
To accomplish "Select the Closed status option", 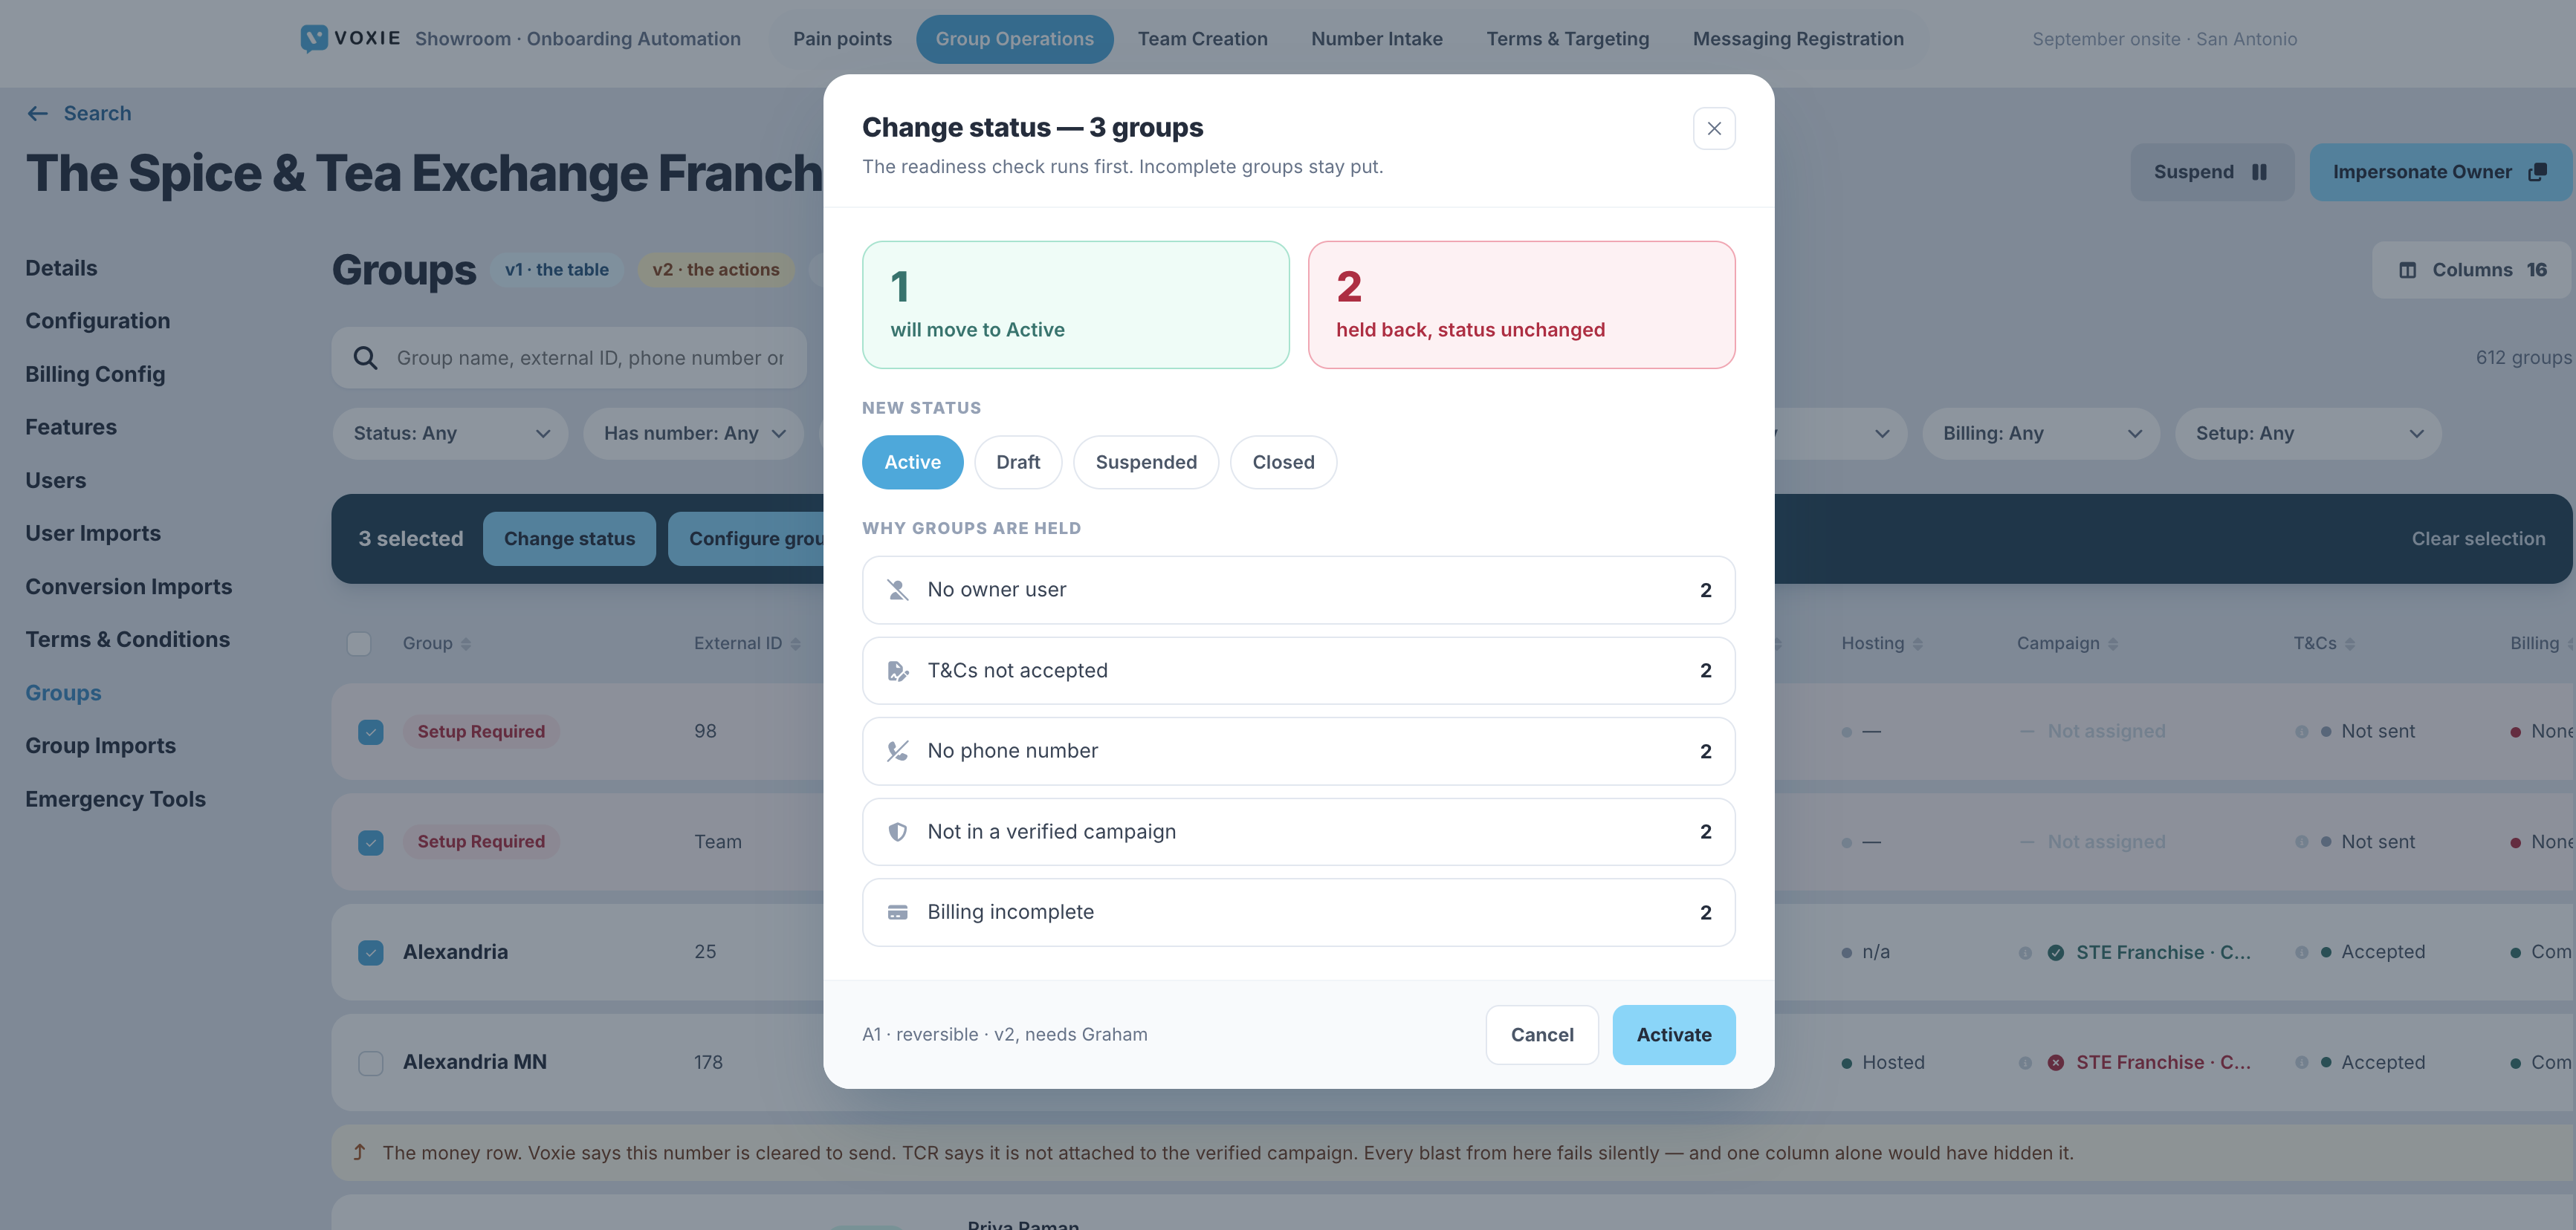I will 1283,463.
